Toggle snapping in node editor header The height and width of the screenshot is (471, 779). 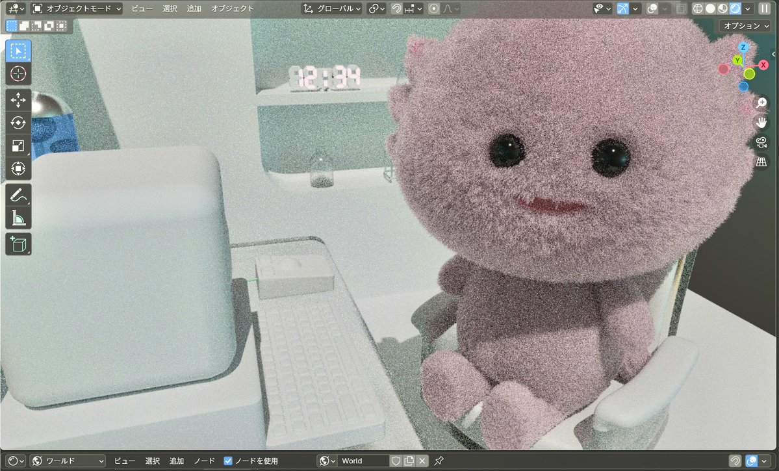tap(735, 461)
